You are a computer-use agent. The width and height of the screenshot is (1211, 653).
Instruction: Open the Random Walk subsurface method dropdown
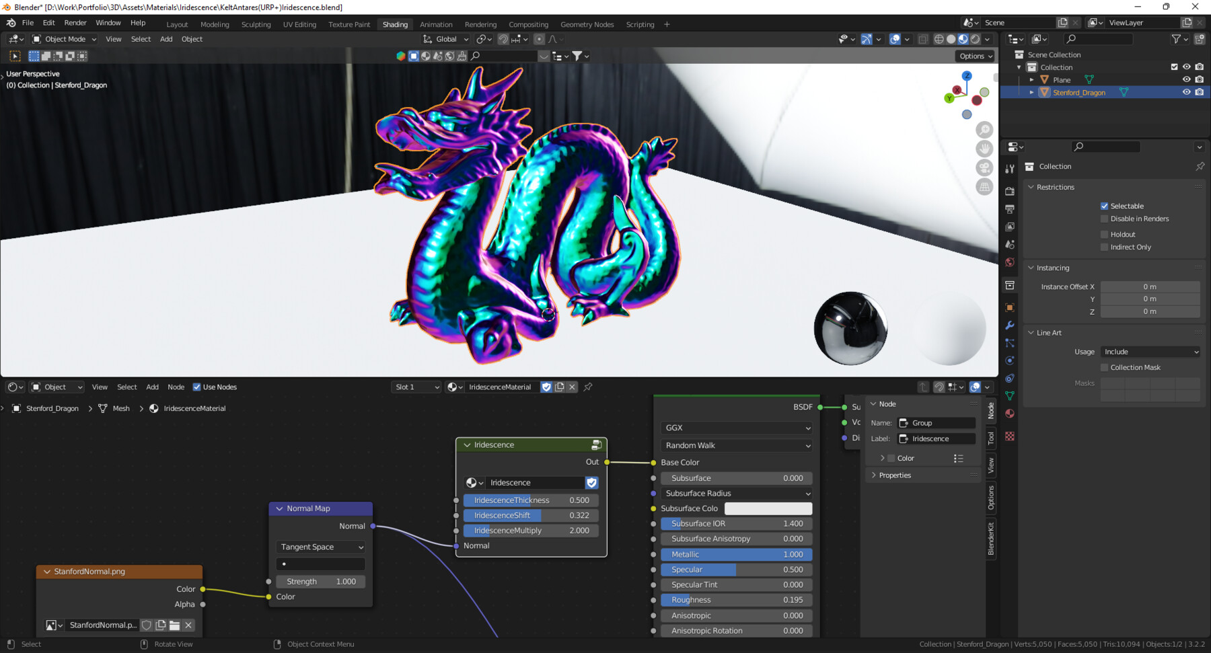pos(736,445)
